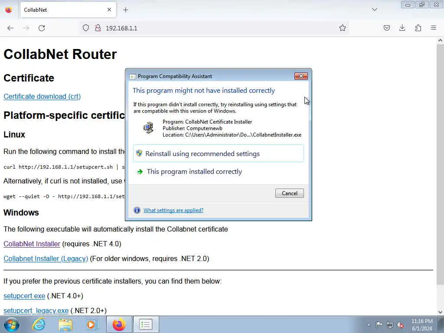Open the CollabNet Installer link
444x333 pixels.
pyautogui.click(x=32, y=244)
